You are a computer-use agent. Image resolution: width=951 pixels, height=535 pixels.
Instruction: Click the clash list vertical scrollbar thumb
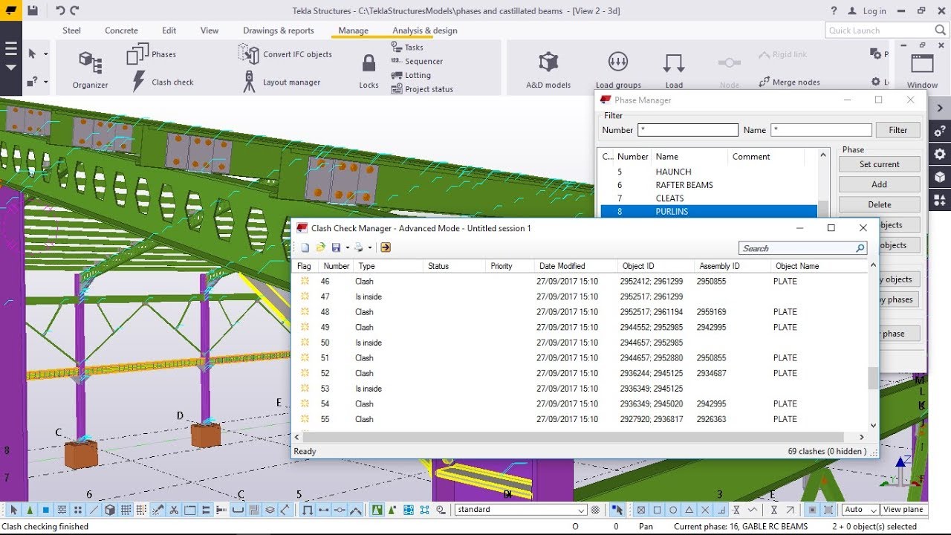point(873,377)
